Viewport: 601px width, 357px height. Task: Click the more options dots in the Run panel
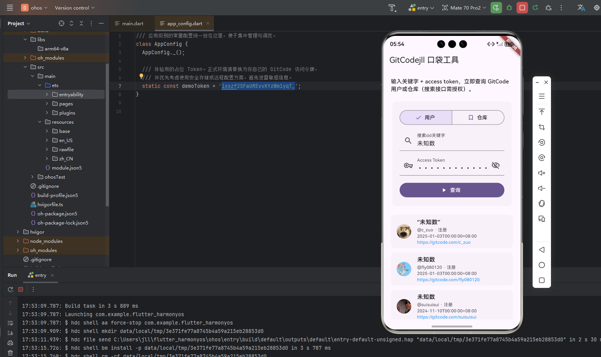[33, 289]
